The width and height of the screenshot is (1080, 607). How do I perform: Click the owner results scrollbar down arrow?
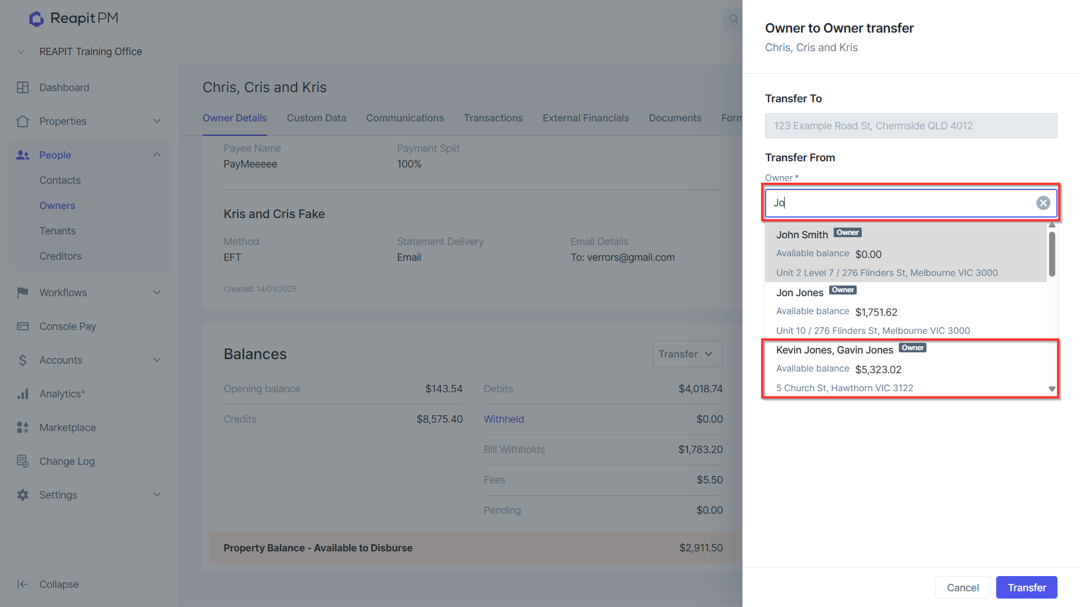[x=1052, y=389]
